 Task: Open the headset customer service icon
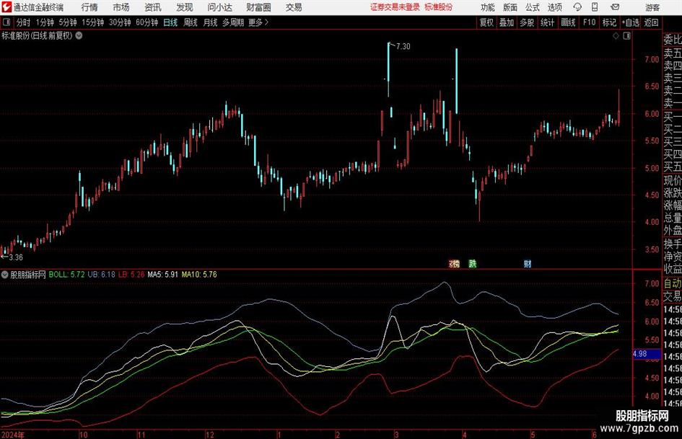tap(577, 7)
